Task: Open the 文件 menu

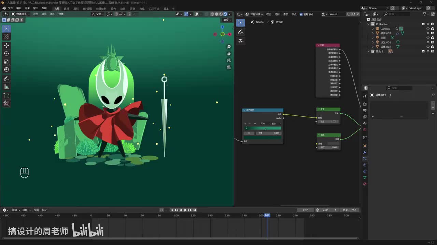Action: [x=10, y=8]
